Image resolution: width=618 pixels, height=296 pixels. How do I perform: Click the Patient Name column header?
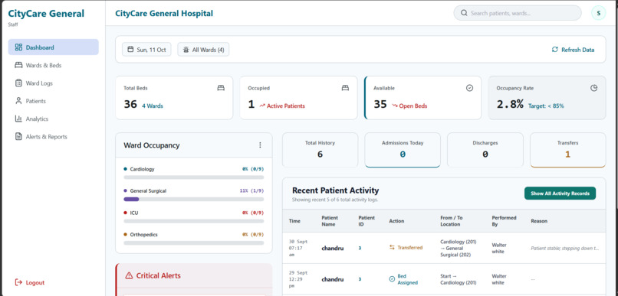330,221
